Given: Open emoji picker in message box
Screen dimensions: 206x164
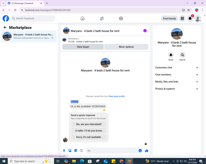Looking at the screenshot, I should [140, 150].
